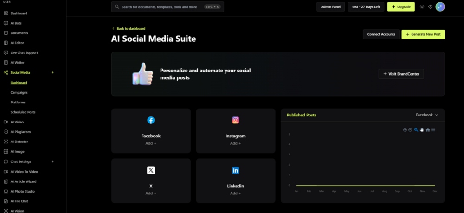Expand Social Media menu plus sign

coord(53,72)
